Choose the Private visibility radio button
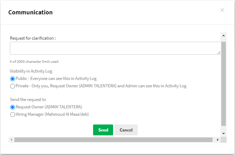 (x=13, y=86)
